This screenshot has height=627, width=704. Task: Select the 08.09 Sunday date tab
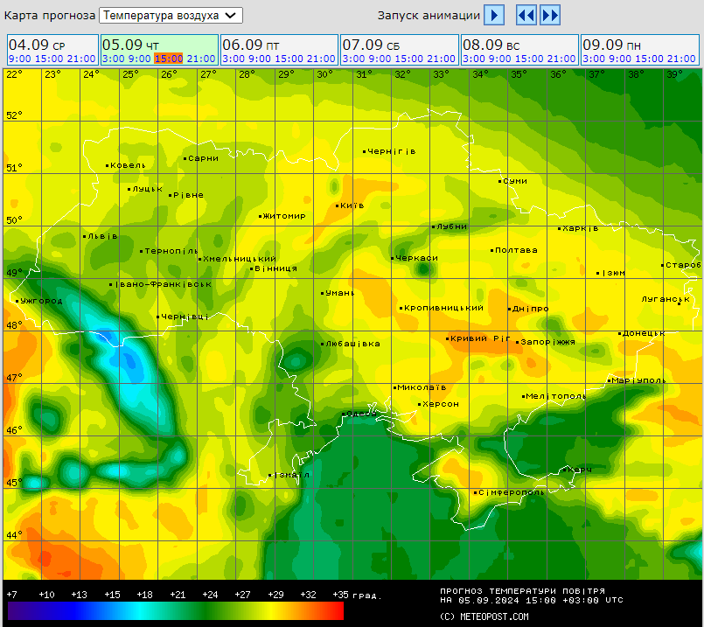coord(491,45)
